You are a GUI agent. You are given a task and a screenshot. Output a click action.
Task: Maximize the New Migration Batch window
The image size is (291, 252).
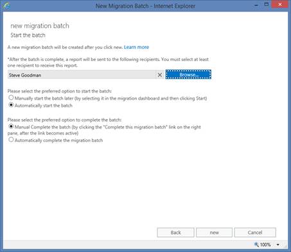click(x=266, y=4)
